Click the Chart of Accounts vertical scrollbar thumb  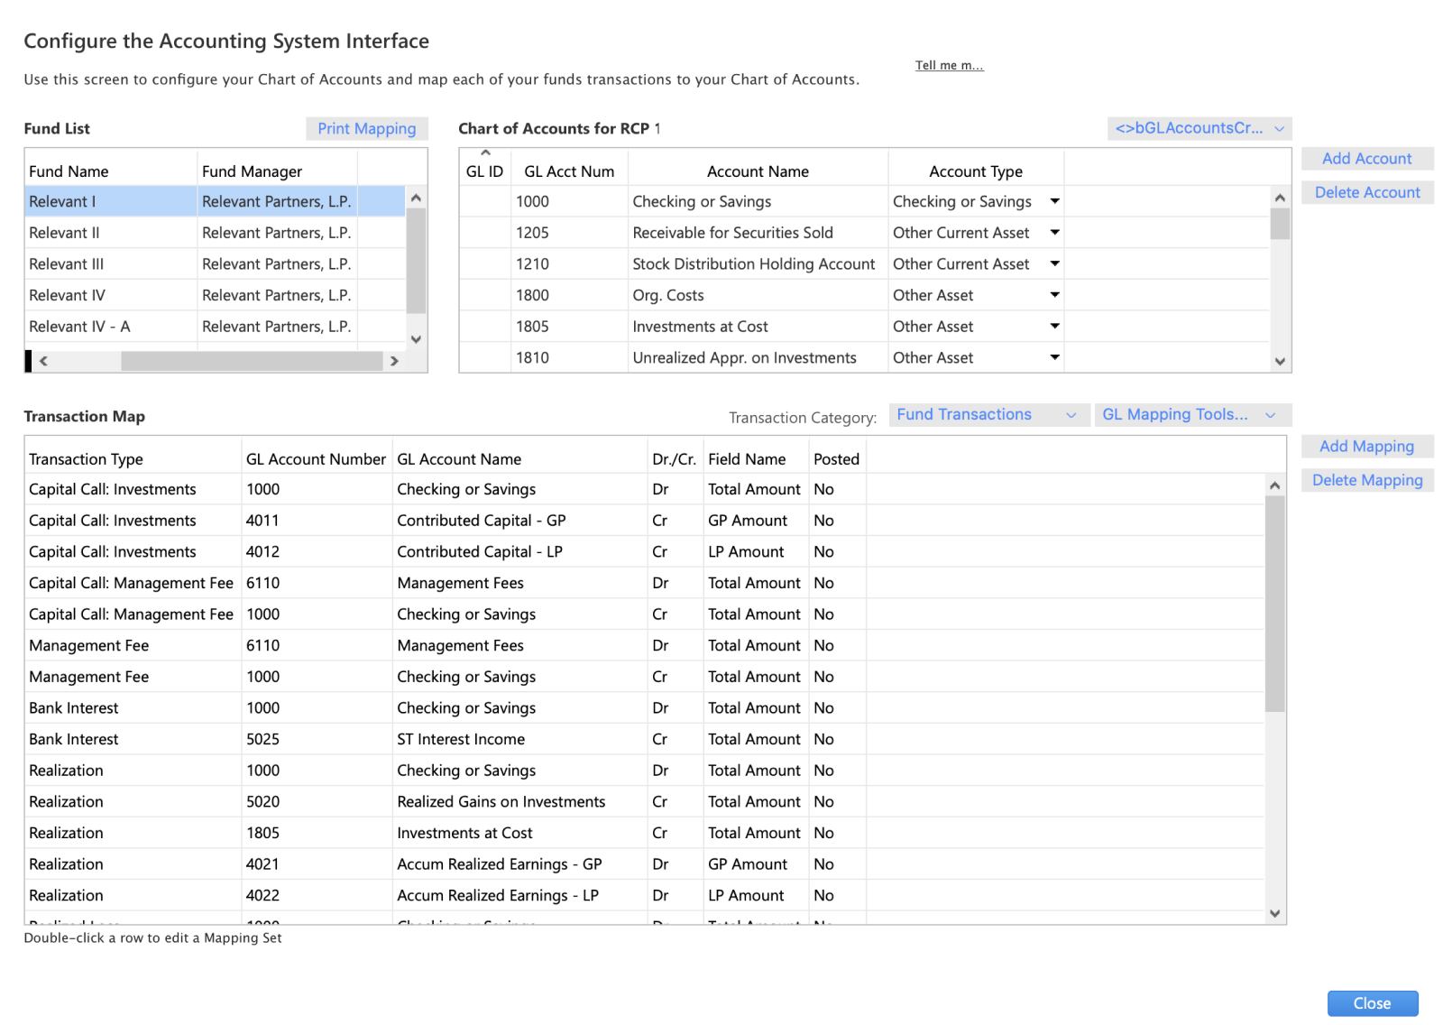tap(1279, 224)
